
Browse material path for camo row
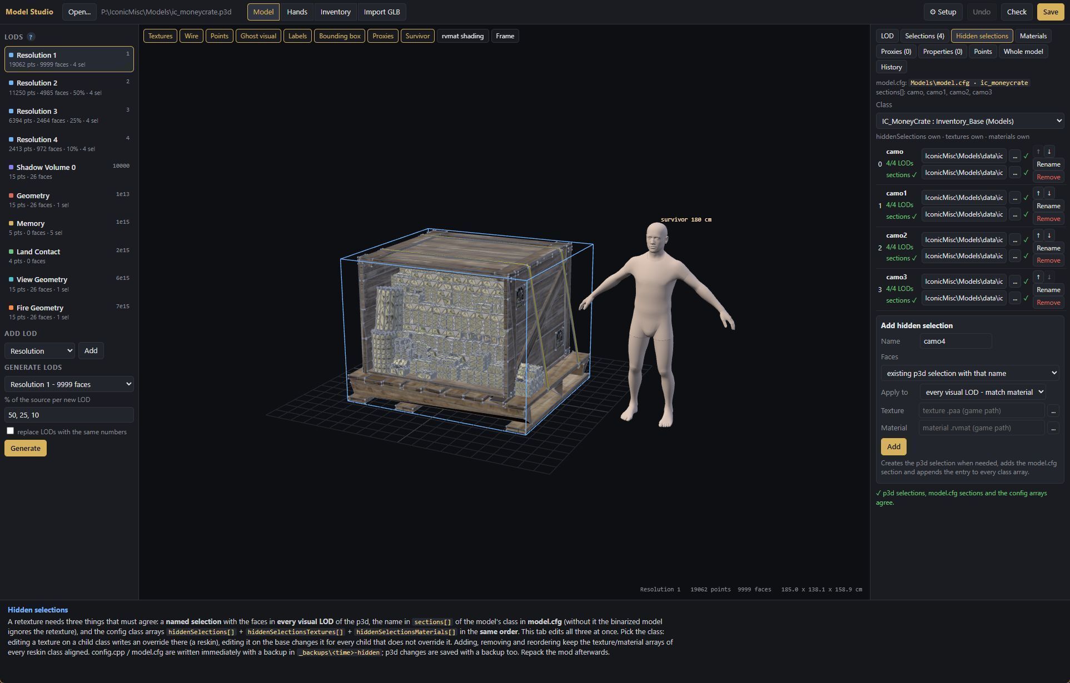[x=1014, y=173]
